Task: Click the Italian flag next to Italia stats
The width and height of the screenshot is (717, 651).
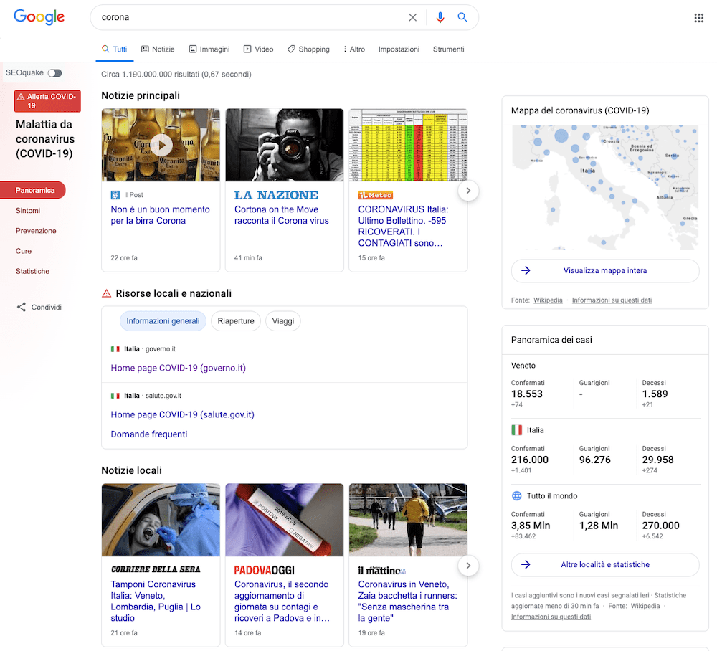Action: 517,430
